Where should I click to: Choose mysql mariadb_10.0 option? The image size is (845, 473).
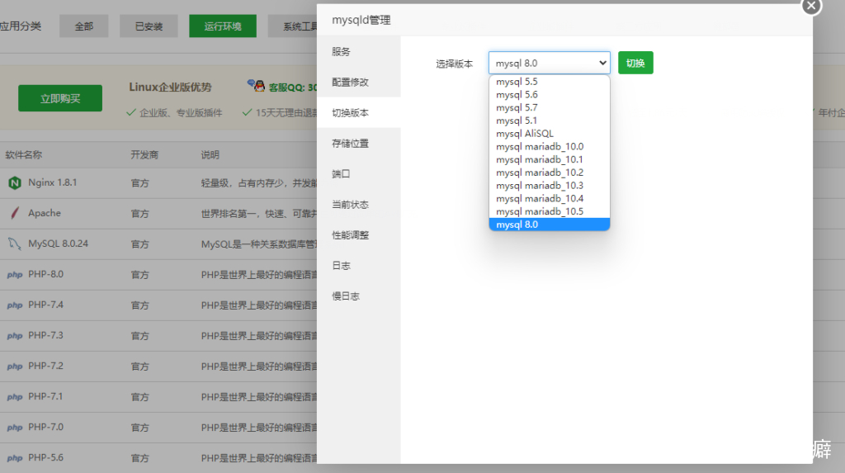tap(549, 146)
